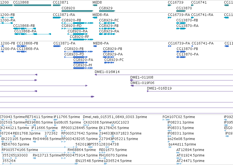
Task: Click protein CG13871-PA
Action: point(64,43)
